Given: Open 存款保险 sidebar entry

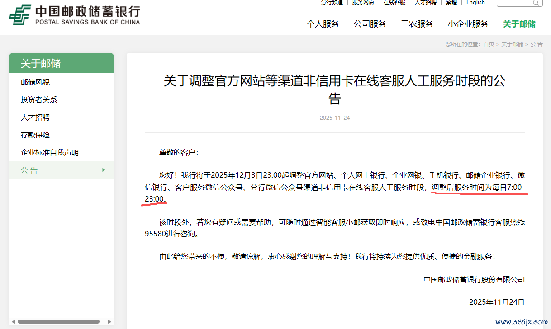Looking at the screenshot, I should [x=35, y=135].
